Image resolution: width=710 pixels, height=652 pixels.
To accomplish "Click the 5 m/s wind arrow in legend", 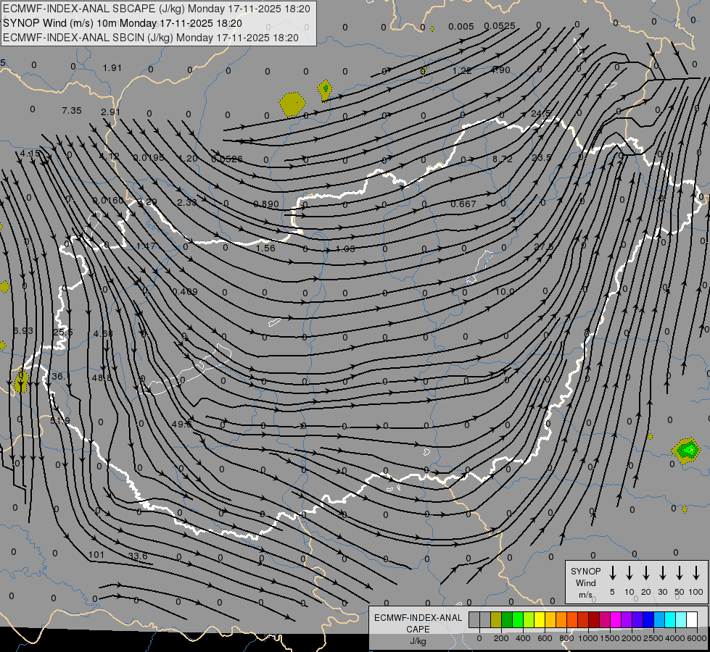I will 612,573.
